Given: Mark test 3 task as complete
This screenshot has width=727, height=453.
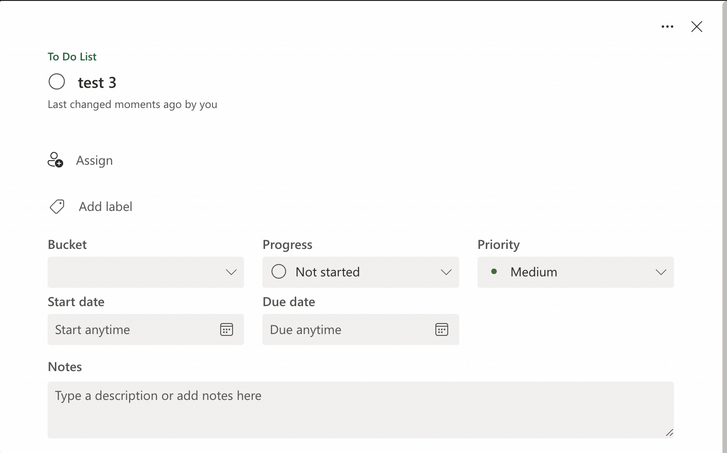Looking at the screenshot, I should [57, 82].
